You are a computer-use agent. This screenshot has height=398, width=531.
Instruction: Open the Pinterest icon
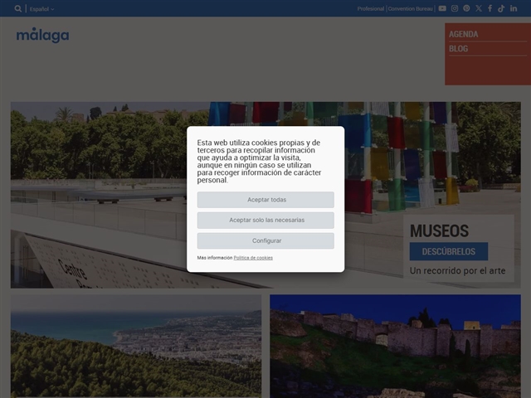click(x=466, y=8)
